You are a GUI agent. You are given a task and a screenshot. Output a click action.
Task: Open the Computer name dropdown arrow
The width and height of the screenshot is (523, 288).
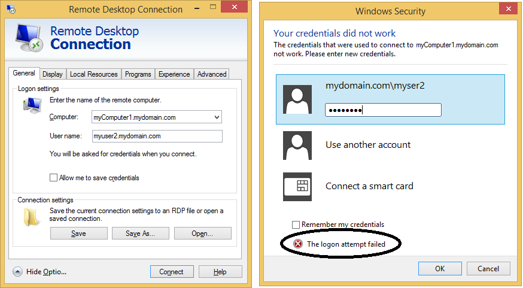pos(217,117)
